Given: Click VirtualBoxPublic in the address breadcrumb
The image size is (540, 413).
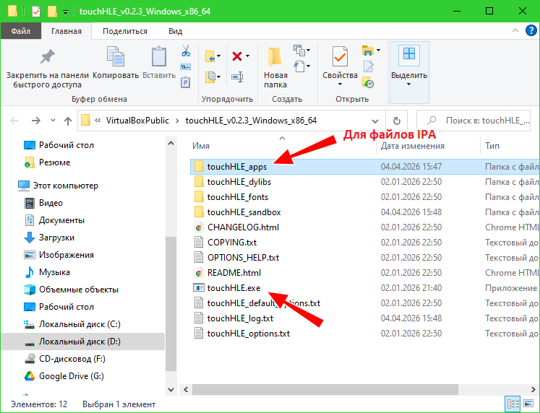Looking at the screenshot, I should click(x=137, y=121).
